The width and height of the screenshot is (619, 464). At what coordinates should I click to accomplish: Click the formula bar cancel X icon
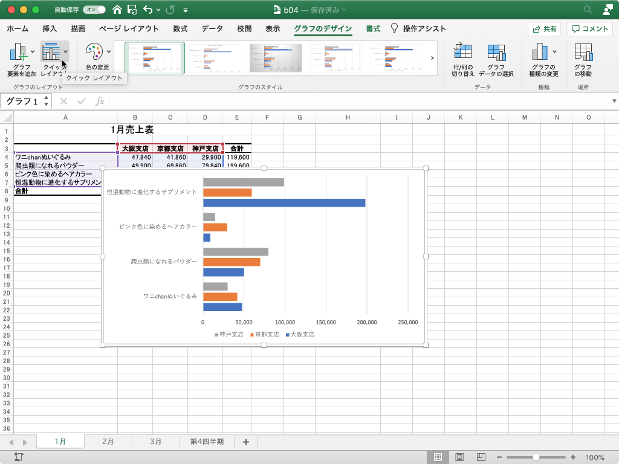click(x=63, y=101)
